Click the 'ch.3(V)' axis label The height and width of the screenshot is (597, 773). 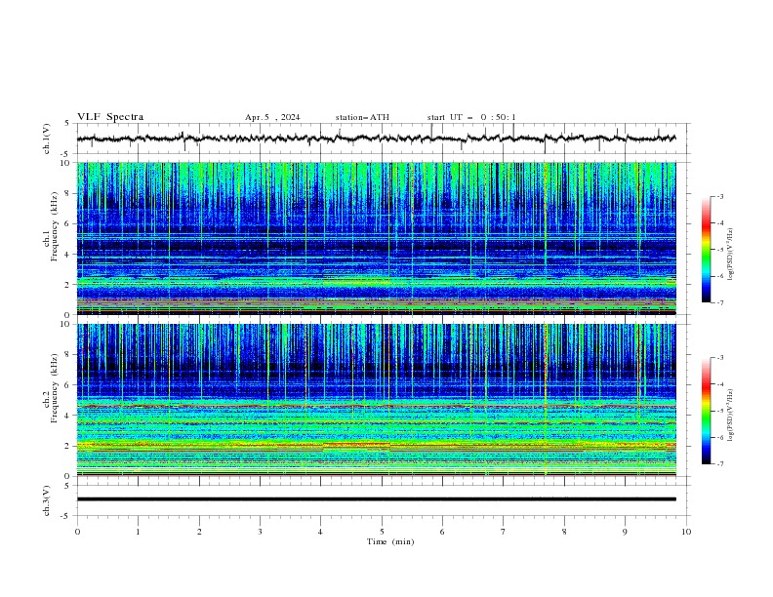(47, 500)
